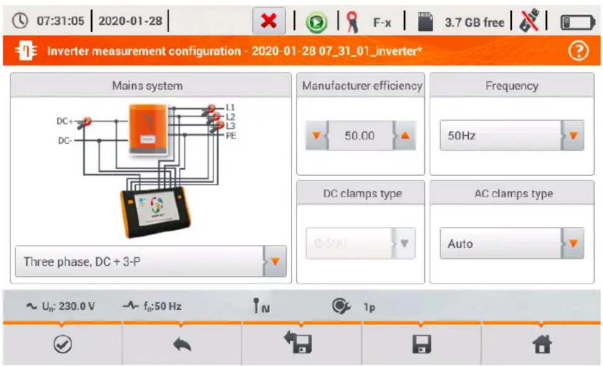Click the Frequency dropdown arrow button
603x366 pixels.
(x=573, y=136)
